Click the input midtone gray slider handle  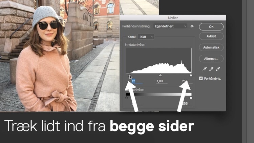[x=160, y=75]
